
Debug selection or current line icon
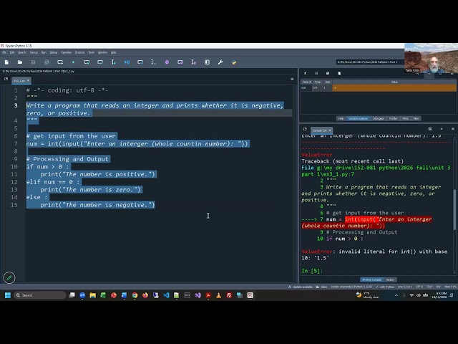(x=153, y=62)
